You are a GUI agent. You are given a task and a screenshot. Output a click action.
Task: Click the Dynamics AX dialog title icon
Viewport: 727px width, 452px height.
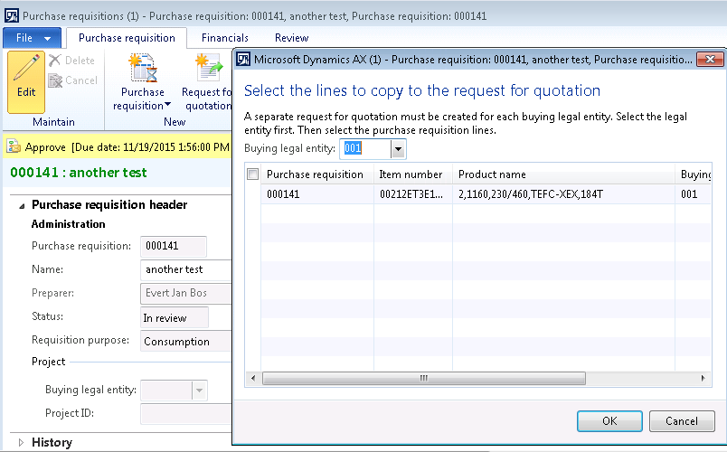pos(243,60)
